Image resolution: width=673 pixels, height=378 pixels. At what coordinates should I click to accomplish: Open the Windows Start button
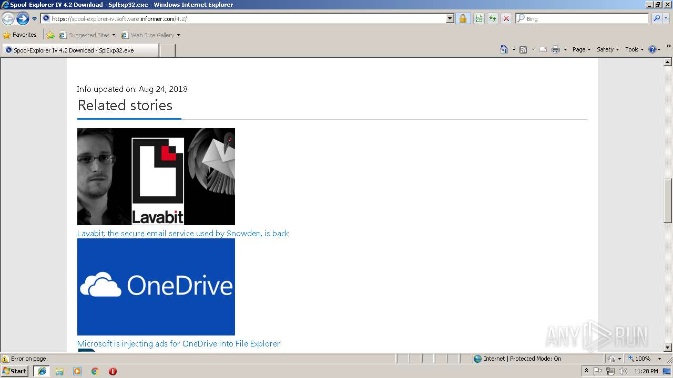15,371
